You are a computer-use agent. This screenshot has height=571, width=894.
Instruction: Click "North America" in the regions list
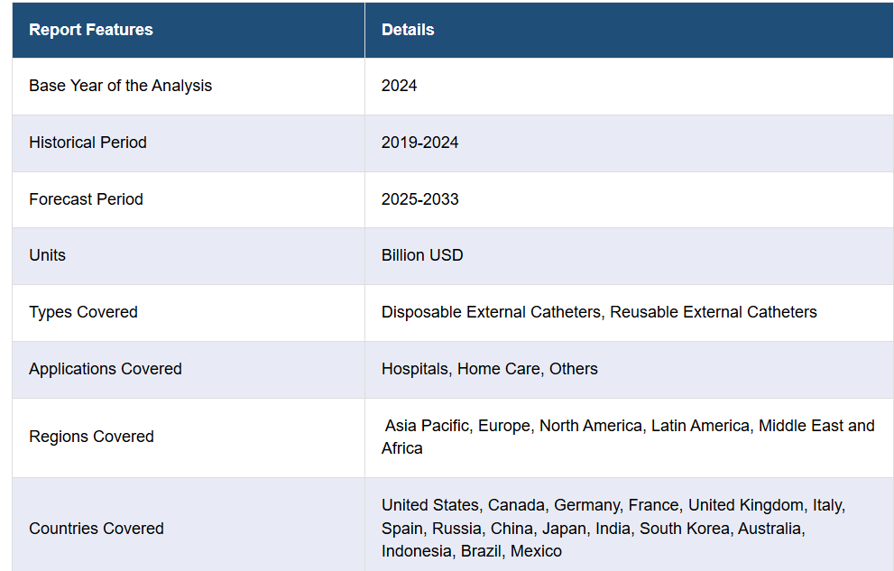590,426
